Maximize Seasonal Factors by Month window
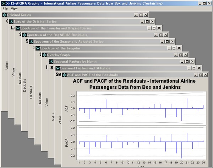 click(187, 62)
